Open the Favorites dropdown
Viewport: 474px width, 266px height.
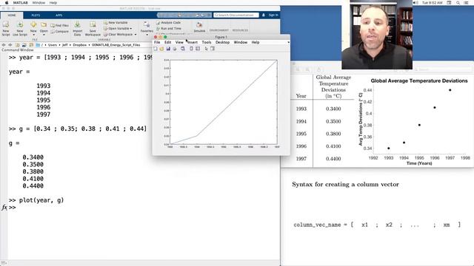tap(147, 28)
